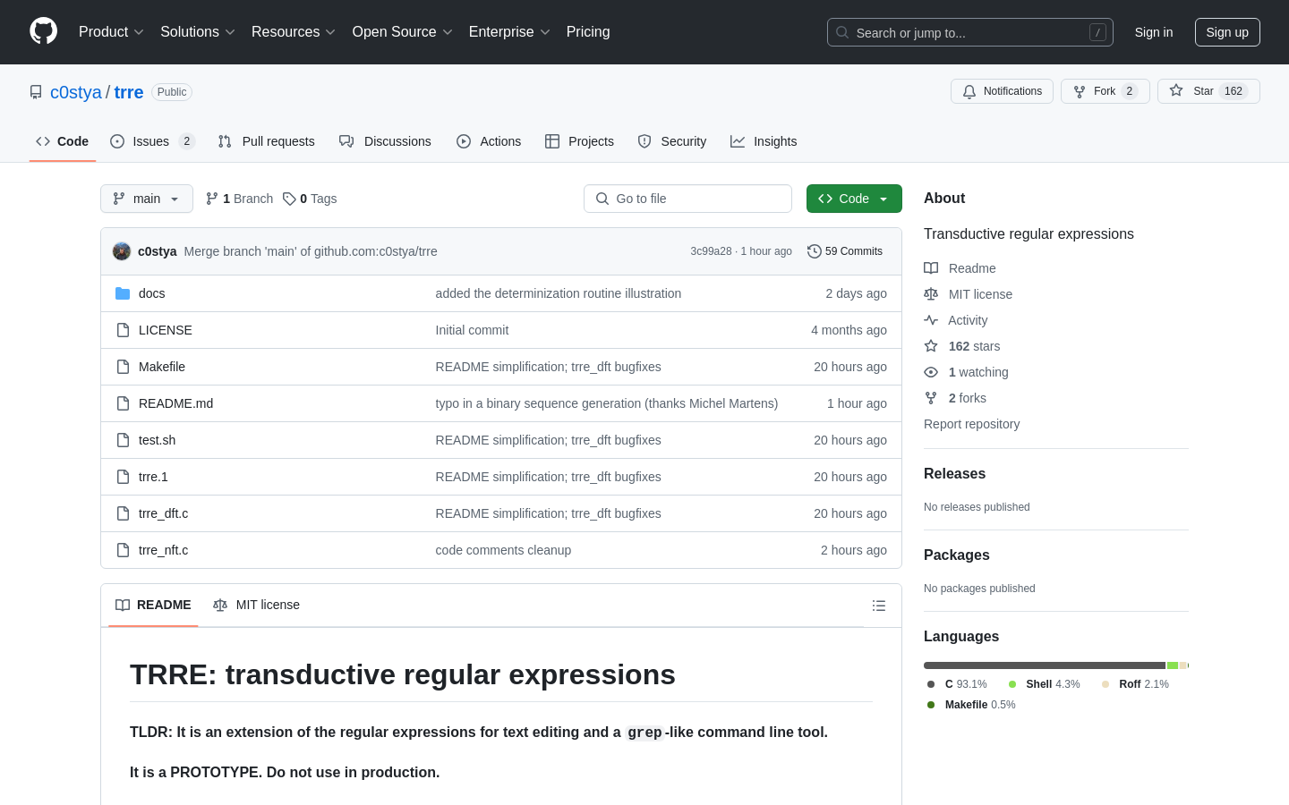This screenshot has height=805, width=1289.
Task: Click the Makefile file icon
Action: coord(123,367)
